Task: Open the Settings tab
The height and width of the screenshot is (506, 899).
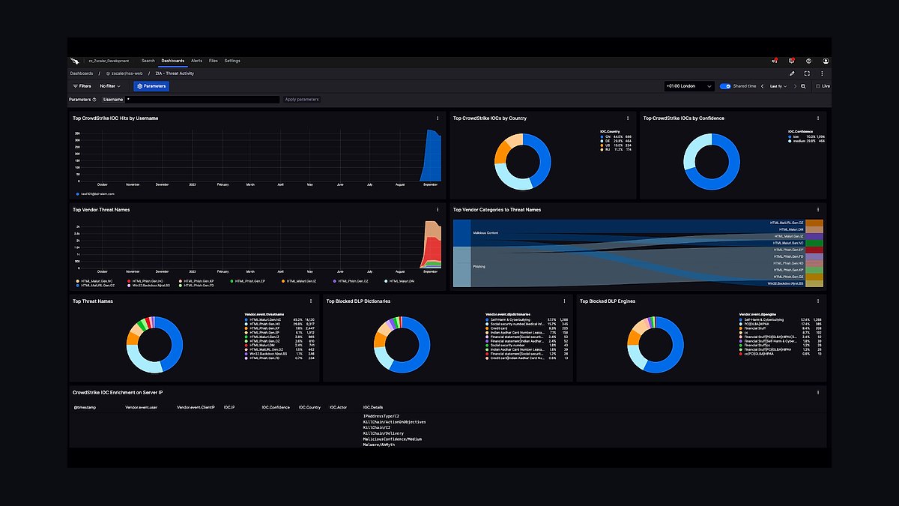Action: point(232,61)
